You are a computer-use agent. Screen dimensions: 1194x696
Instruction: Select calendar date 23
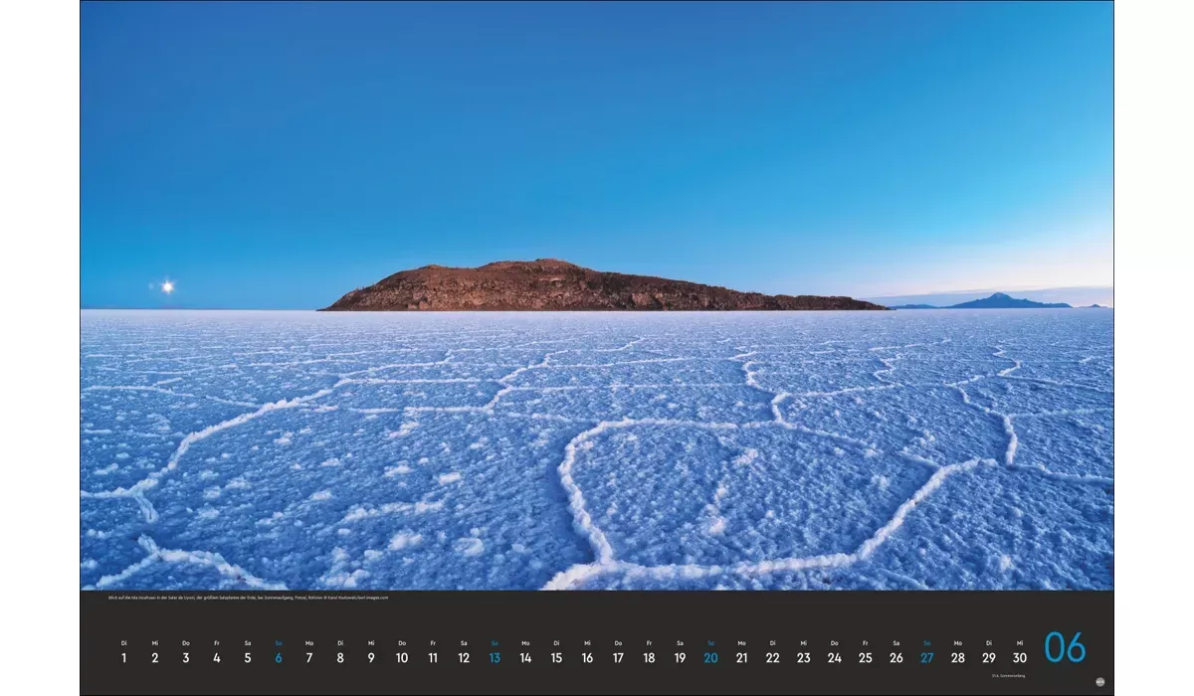[x=803, y=658]
